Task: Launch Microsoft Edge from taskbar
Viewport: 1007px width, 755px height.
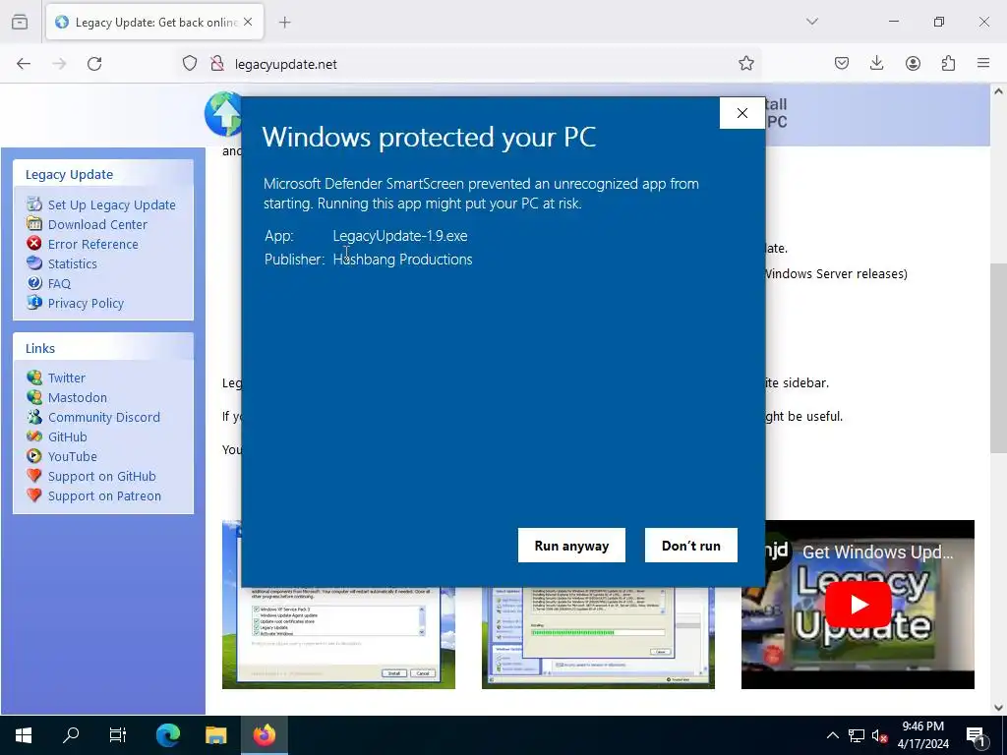Action: (167, 735)
